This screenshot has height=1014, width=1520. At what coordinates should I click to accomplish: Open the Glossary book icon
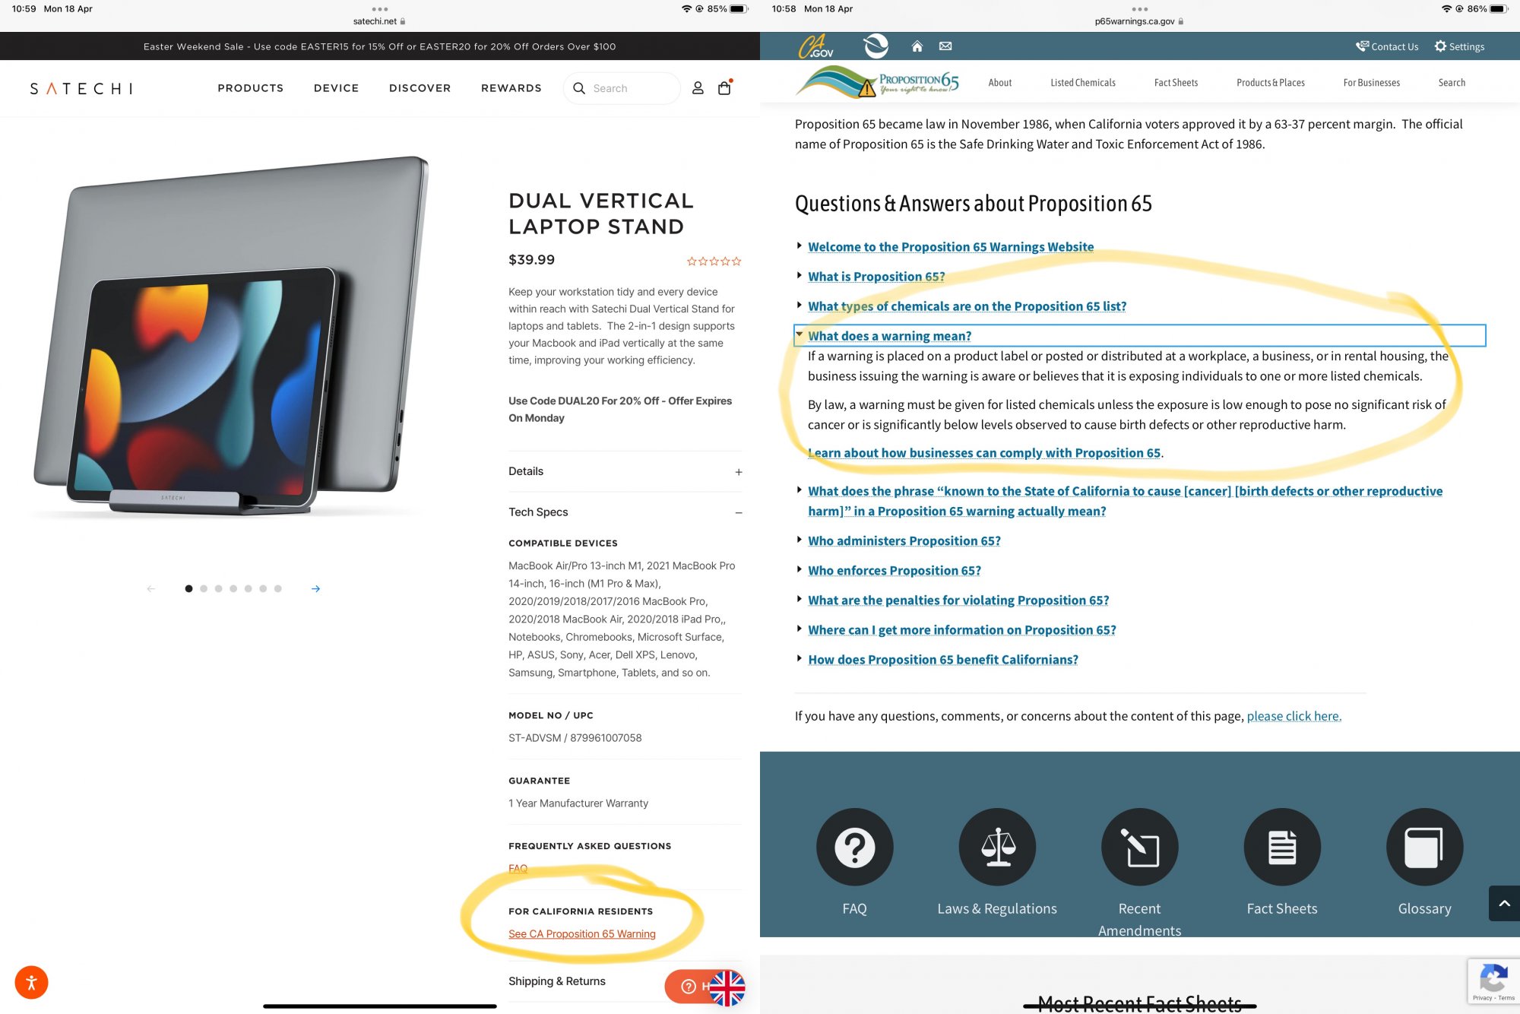click(x=1425, y=847)
